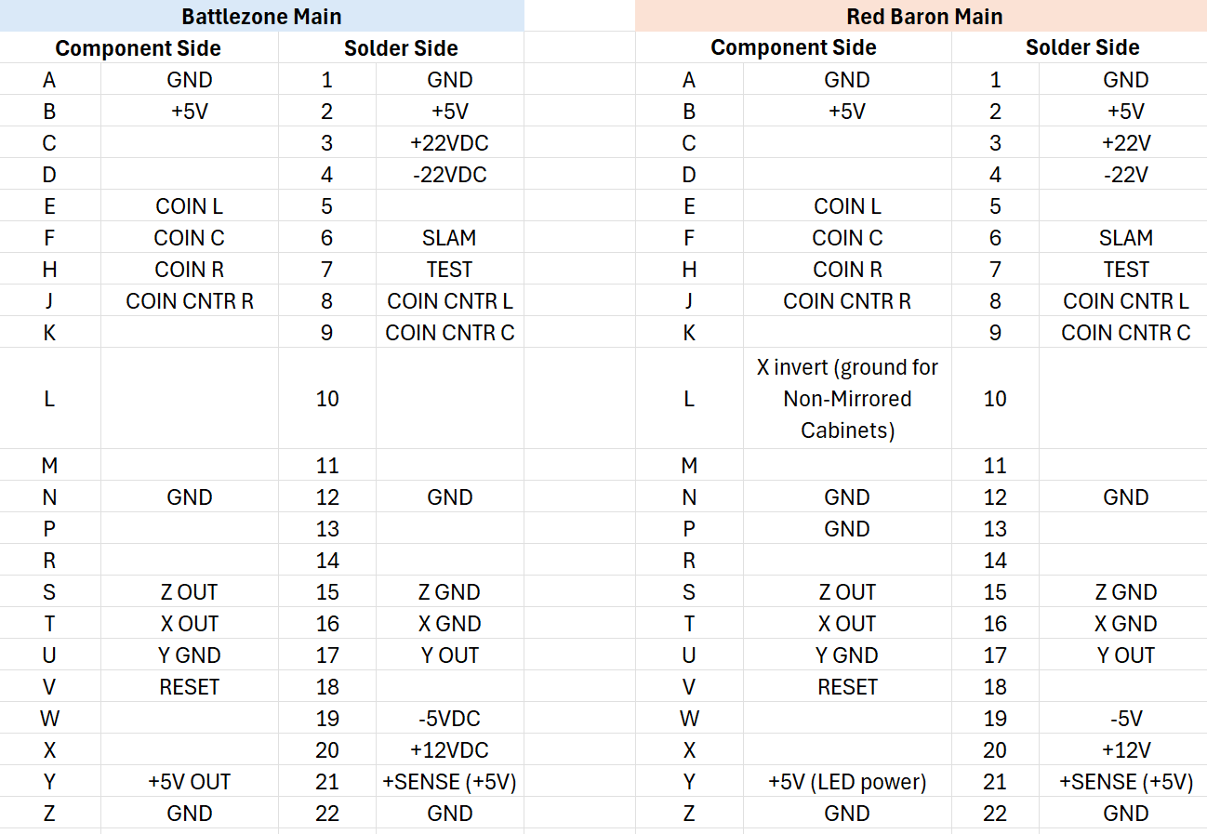Click the Red Baron "TEST" cell
This screenshot has height=834, width=1207.
coord(1125,270)
